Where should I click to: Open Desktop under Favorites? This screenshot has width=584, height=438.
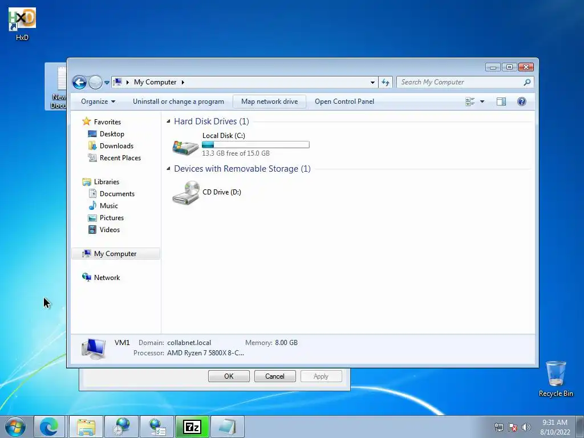112,133
